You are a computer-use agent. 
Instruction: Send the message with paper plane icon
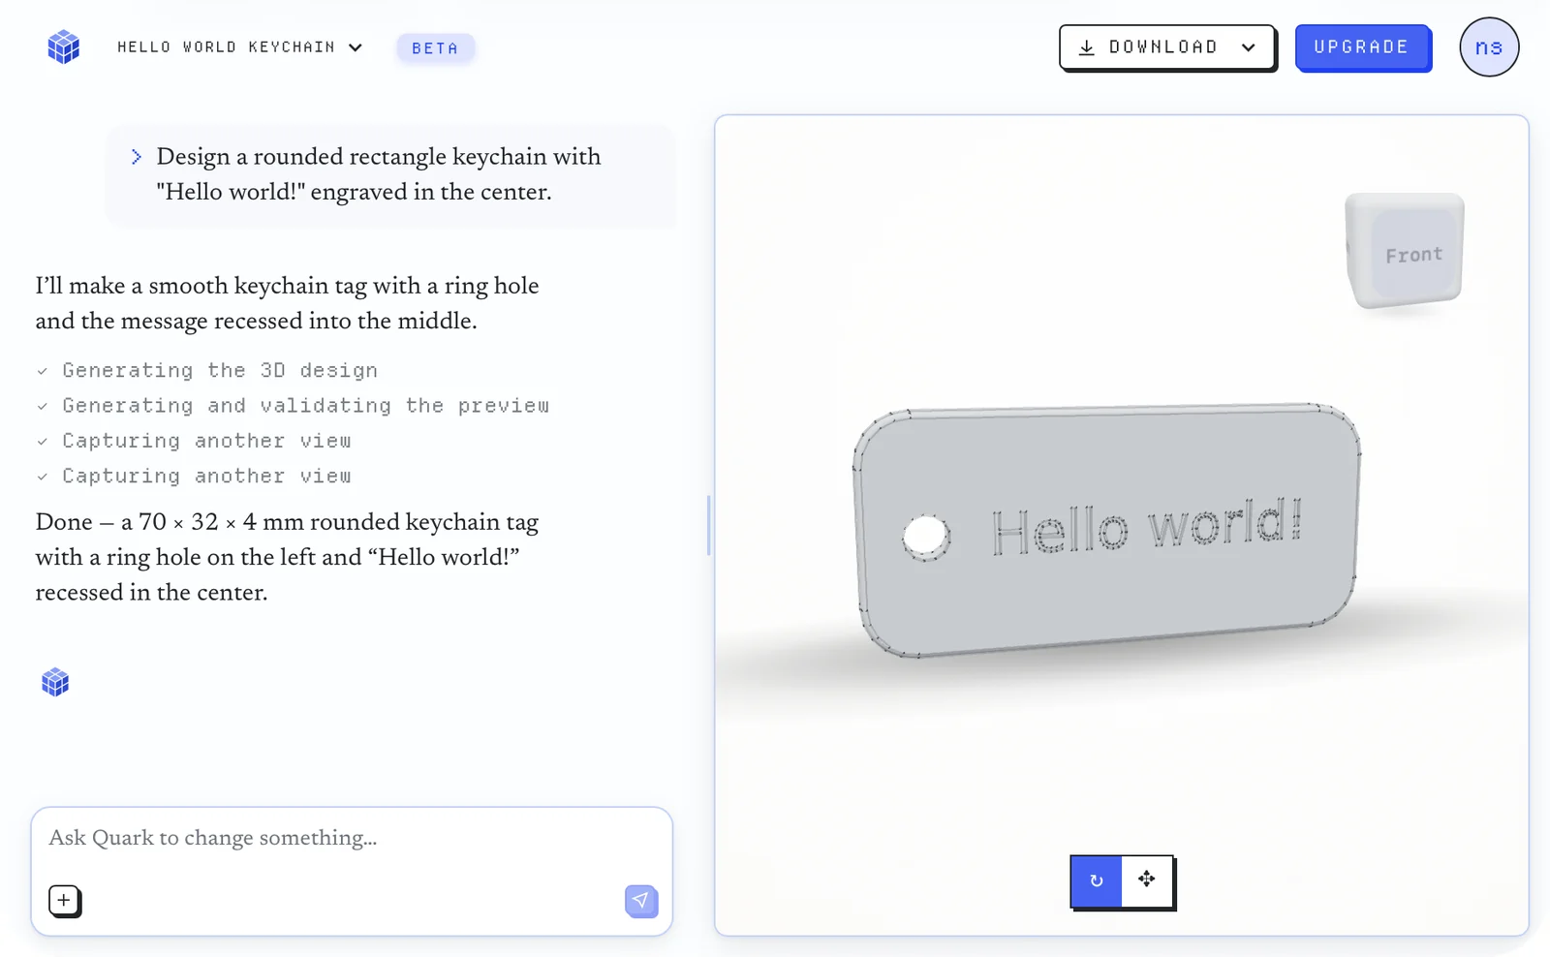click(641, 901)
